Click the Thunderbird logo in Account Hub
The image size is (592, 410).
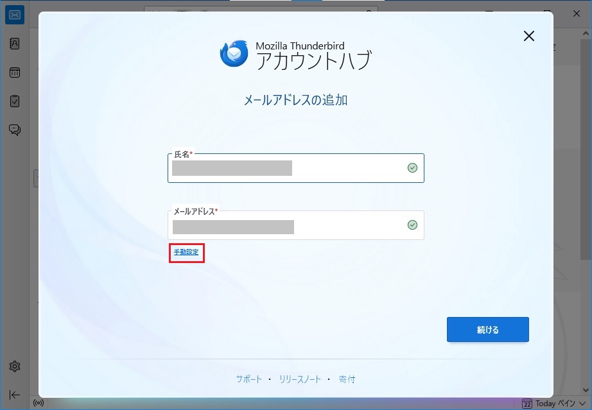pyautogui.click(x=234, y=54)
